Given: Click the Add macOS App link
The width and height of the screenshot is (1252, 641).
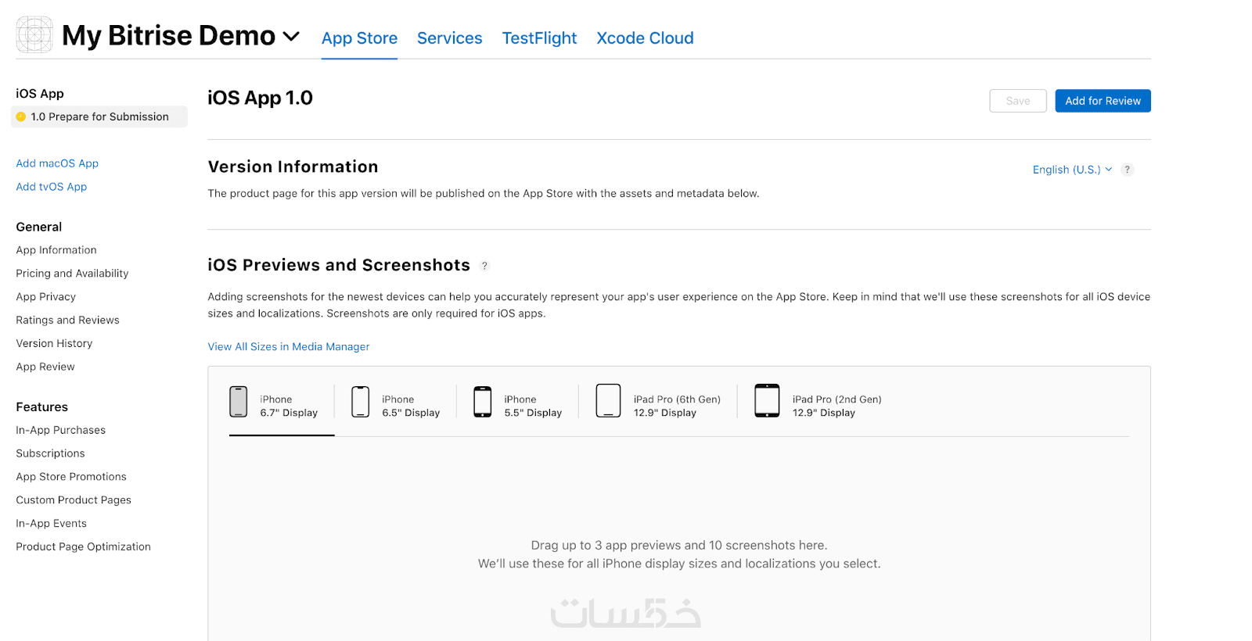Looking at the screenshot, I should tap(57, 163).
